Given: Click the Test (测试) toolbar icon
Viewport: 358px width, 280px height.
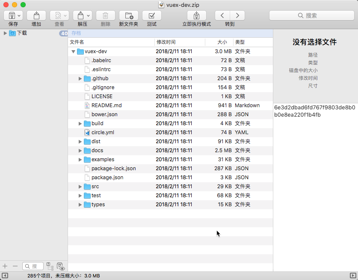Looking at the screenshot, I should [152, 15].
